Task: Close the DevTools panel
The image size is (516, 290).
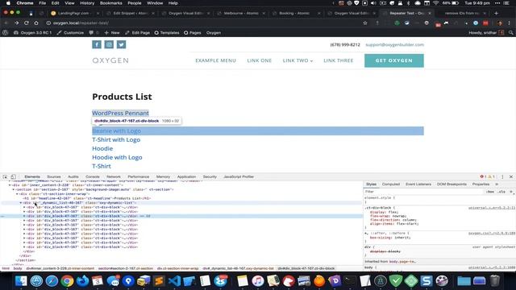Action: point(511,176)
